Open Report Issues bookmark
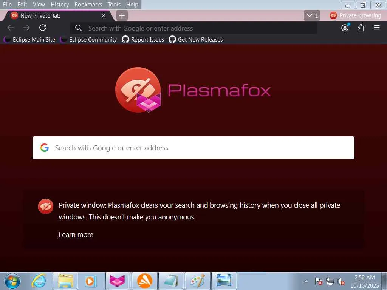Viewport: 387px width, 290px height. (x=143, y=39)
